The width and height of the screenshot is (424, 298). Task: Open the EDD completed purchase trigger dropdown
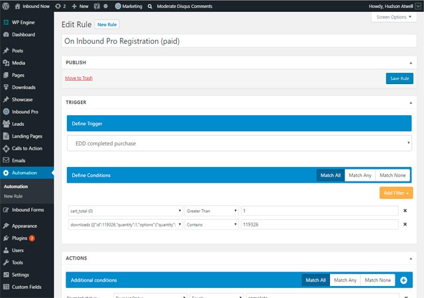point(239,143)
